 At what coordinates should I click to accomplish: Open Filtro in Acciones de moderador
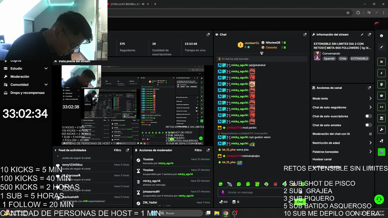point(198,150)
